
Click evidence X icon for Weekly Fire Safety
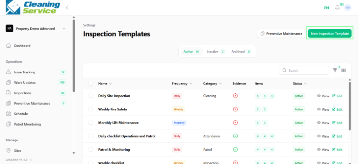[235, 109]
